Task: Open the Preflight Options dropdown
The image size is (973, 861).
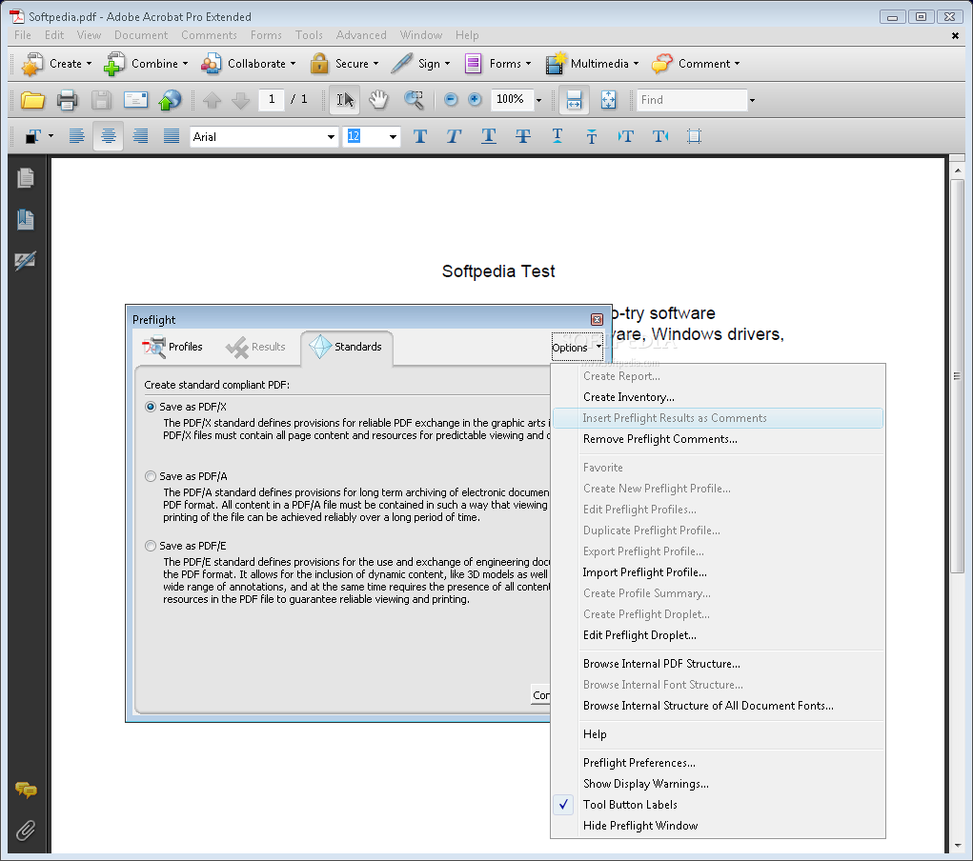Action: (577, 348)
